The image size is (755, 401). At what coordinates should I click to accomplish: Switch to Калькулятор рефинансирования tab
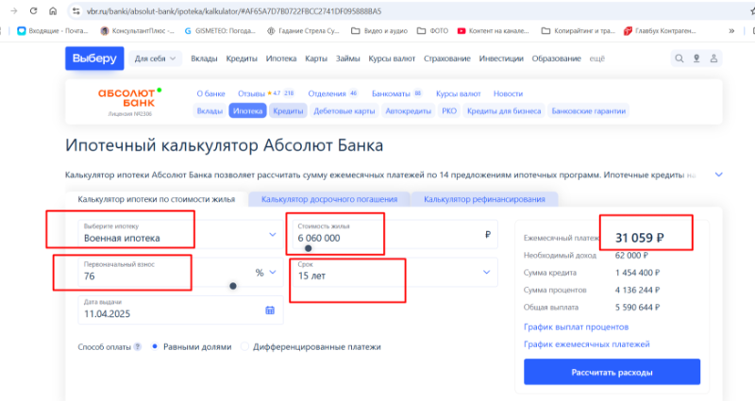(x=484, y=199)
